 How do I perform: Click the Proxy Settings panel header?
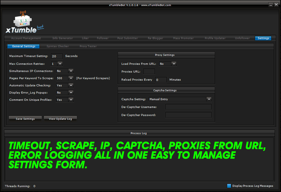click(x=166, y=55)
